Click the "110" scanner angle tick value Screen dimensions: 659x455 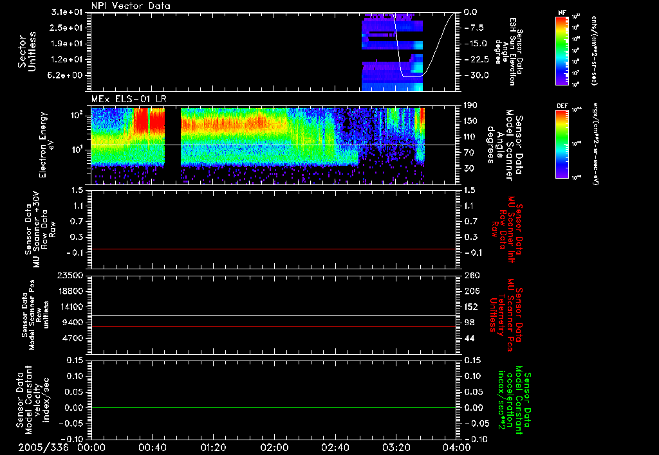coord(470,137)
